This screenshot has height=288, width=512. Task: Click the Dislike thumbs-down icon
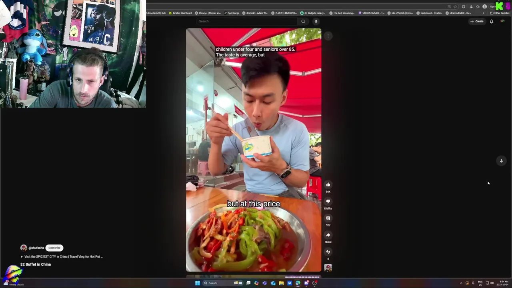point(328,201)
